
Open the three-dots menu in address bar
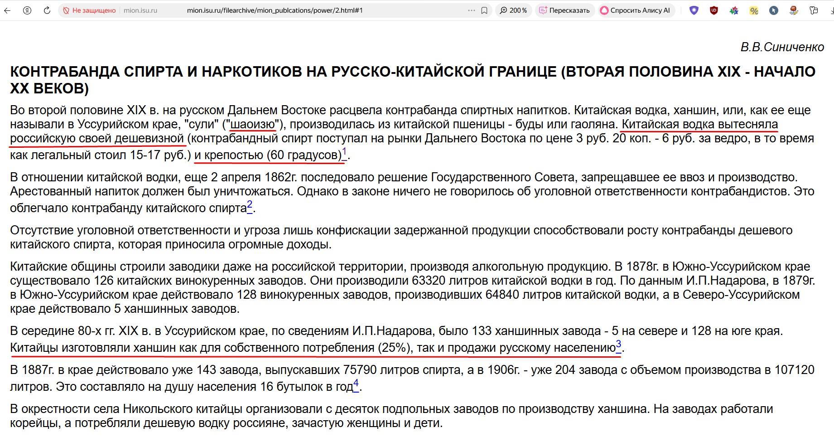(x=471, y=10)
